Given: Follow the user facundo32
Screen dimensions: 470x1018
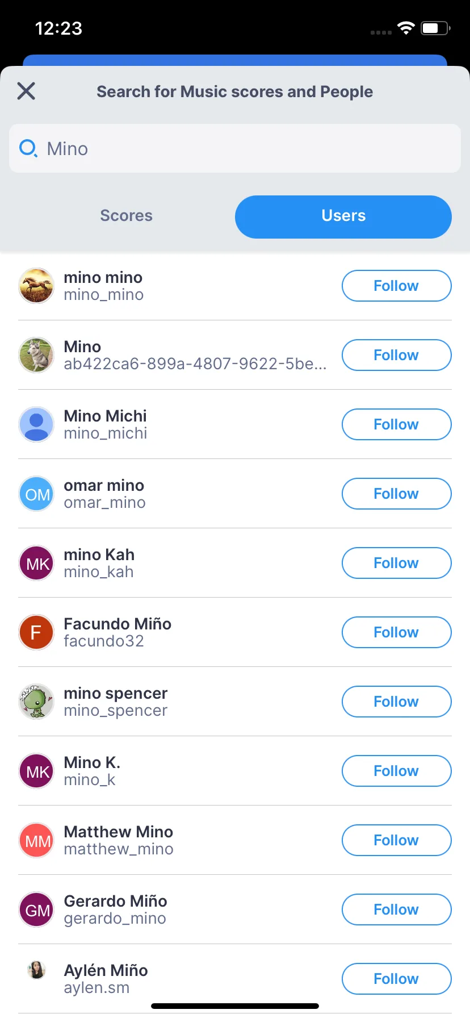Looking at the screenshot, I should (396, 632).
